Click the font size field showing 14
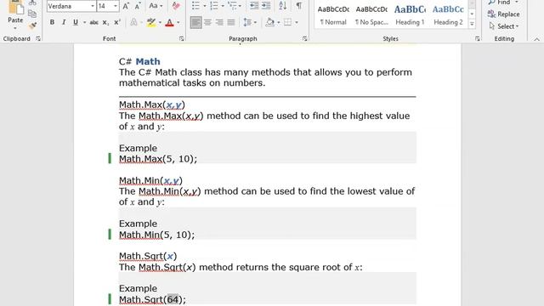 pyautogui.click(x=105, y=6)
